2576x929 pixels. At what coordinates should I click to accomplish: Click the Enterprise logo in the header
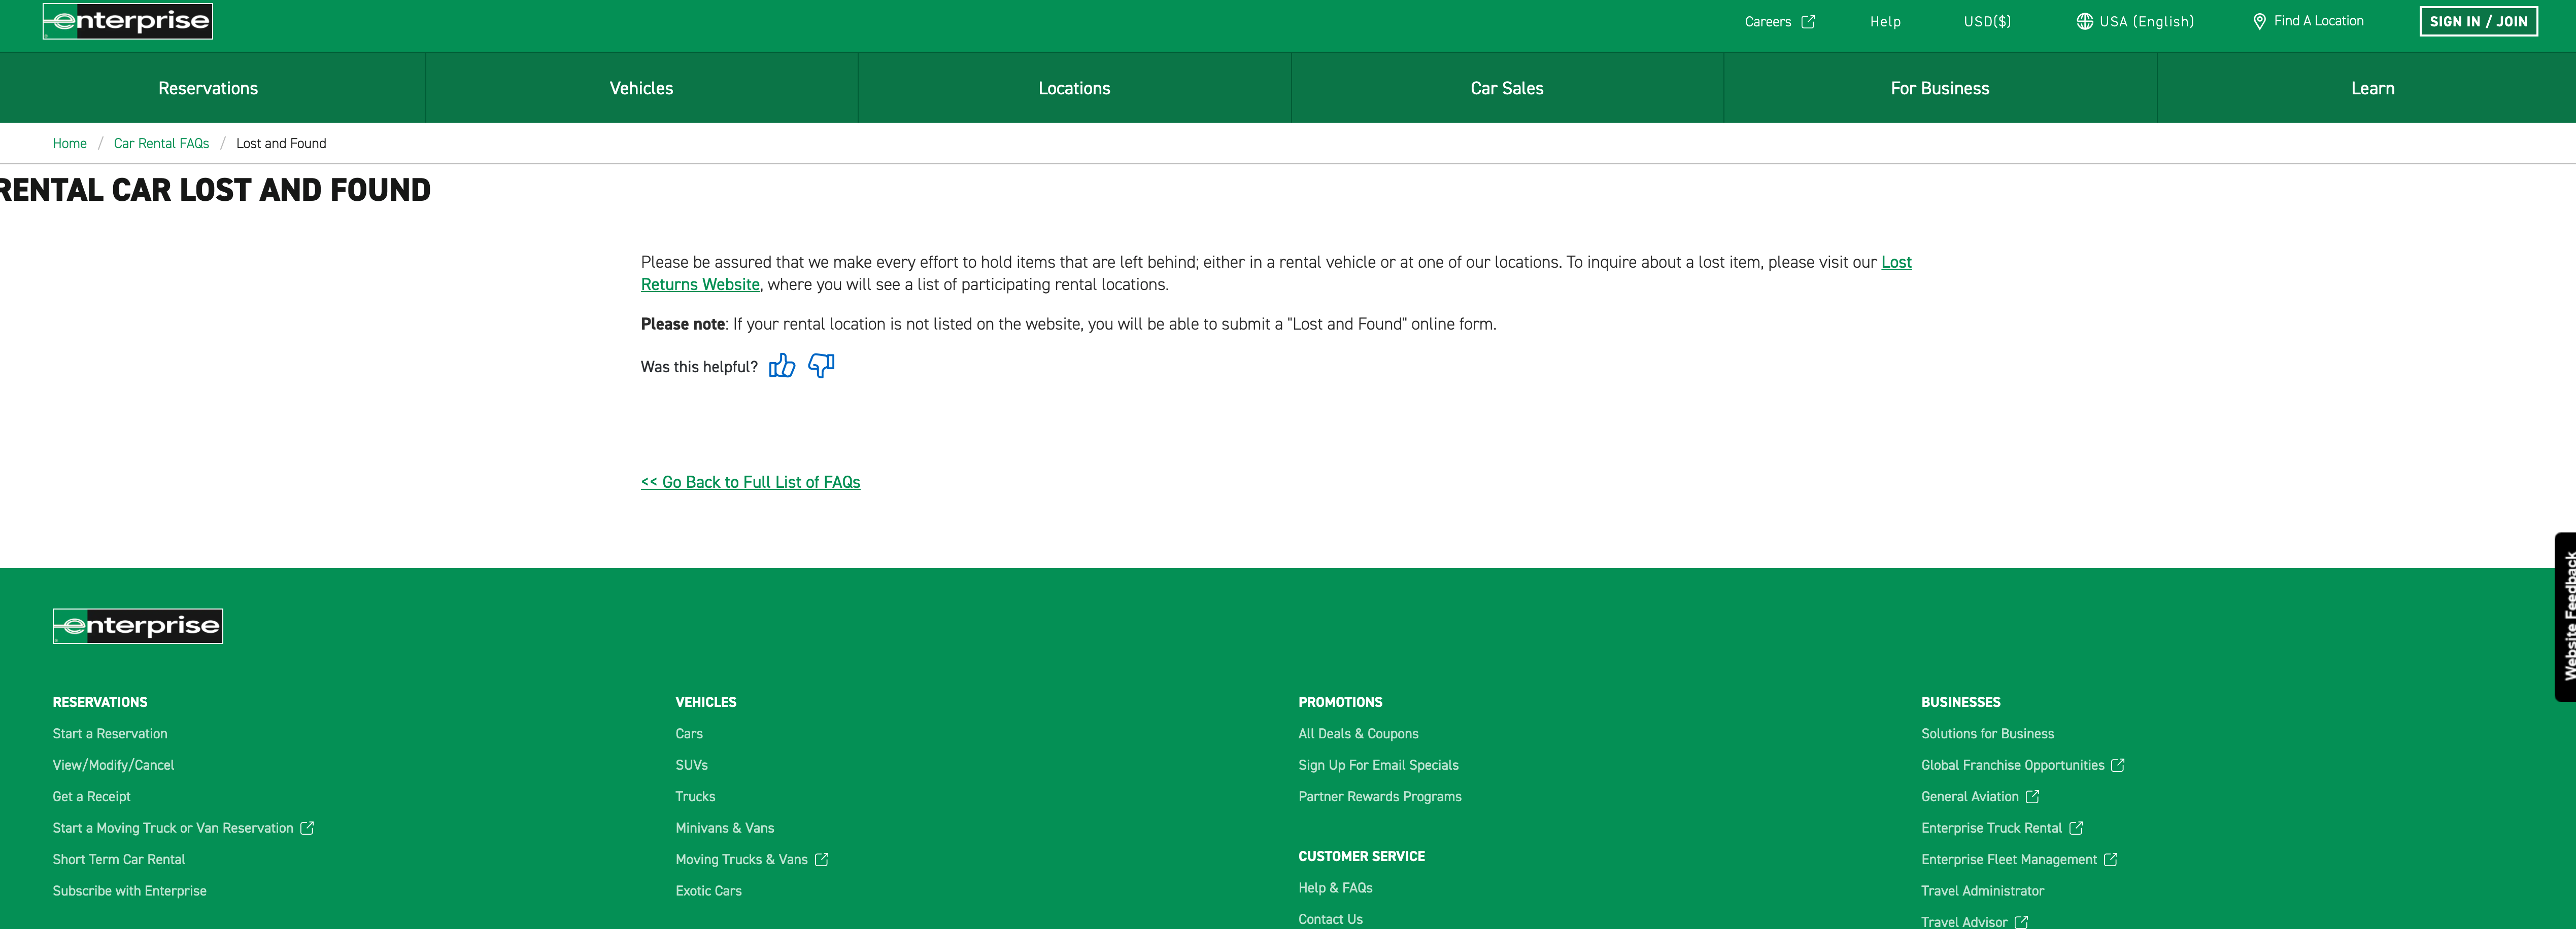pos(128,21)
